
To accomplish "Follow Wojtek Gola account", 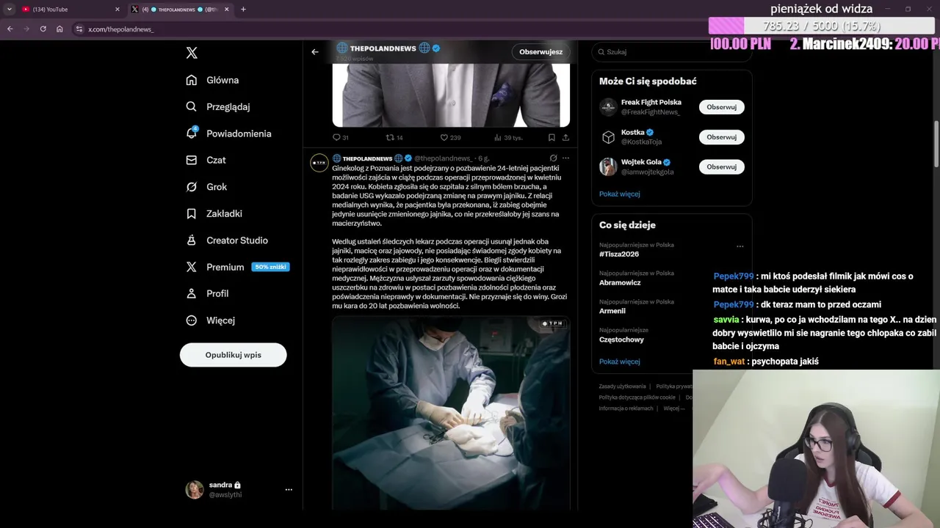I will [721, 166].
